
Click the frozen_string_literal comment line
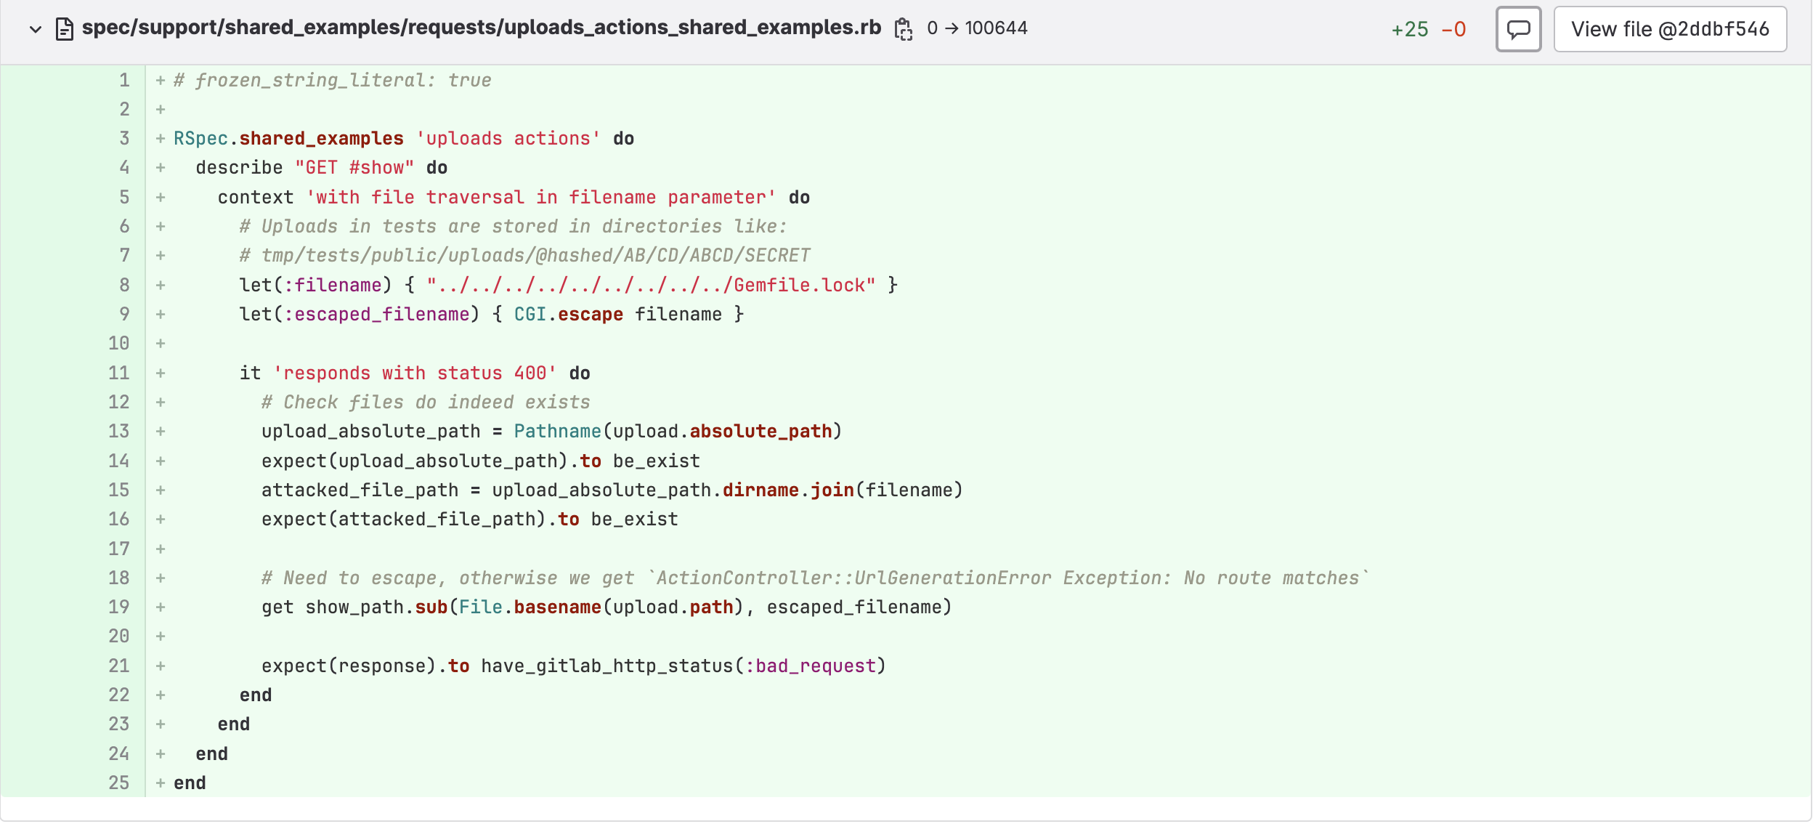tap(333, 80)
